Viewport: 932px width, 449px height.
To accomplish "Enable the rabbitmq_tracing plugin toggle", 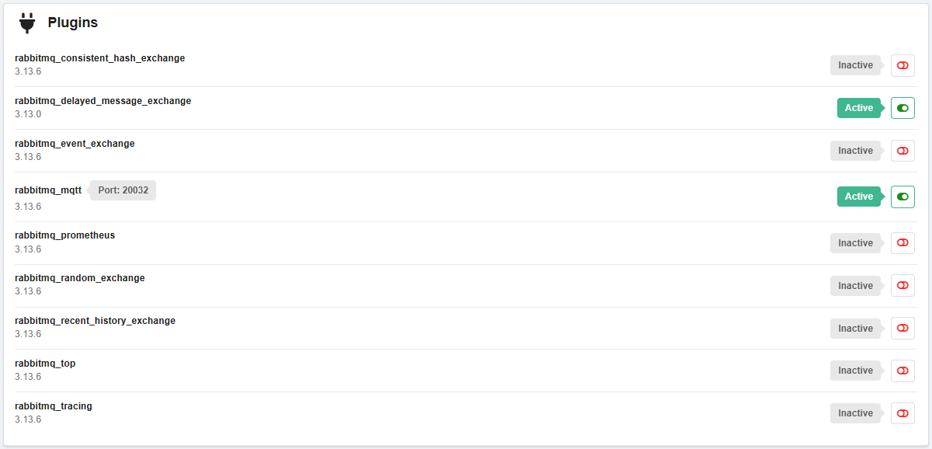I will [x=902, y=413].
